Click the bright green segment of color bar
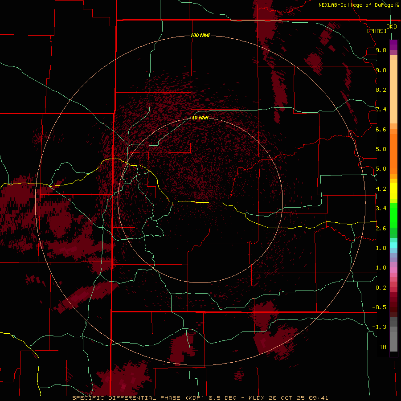The height and width of the screenshot is (401, 401). coord(393,215)
